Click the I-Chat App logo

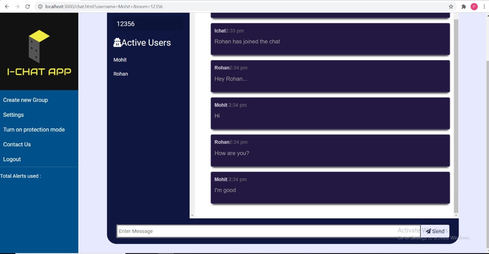(39, 52)
